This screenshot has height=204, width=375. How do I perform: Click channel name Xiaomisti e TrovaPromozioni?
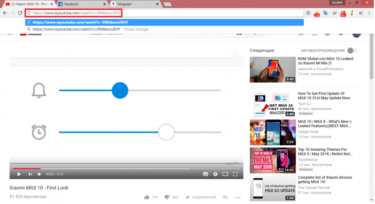pos(321,69)
